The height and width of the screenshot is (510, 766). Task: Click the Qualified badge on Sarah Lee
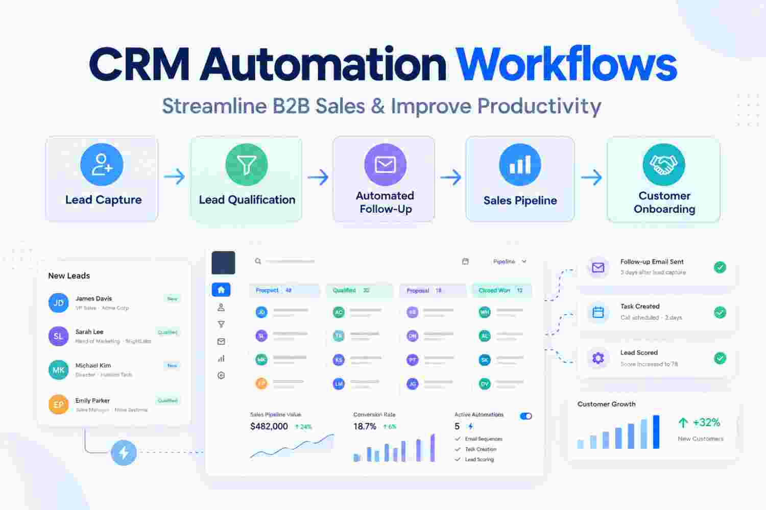pyautogui.click(x=167, y=332)
